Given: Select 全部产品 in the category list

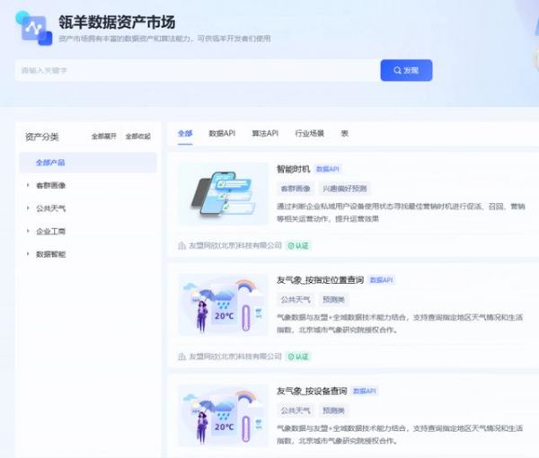Looking at the screenshot, I should tap(50, 163).
